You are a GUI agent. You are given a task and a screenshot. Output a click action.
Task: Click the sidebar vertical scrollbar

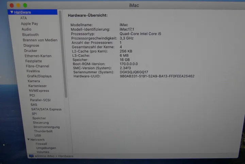pyautogui.click(x=63, y=54)
